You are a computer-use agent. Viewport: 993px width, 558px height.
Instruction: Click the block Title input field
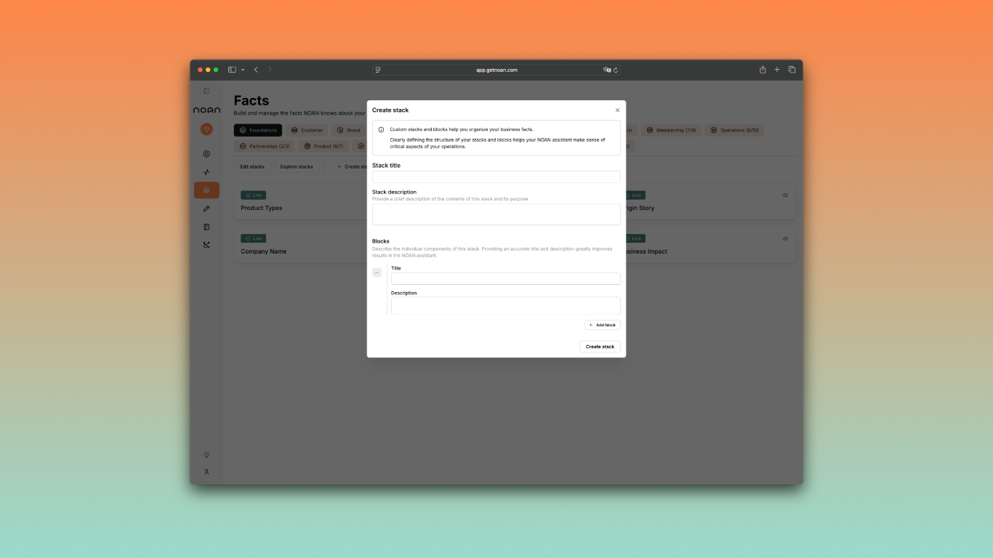505,278
